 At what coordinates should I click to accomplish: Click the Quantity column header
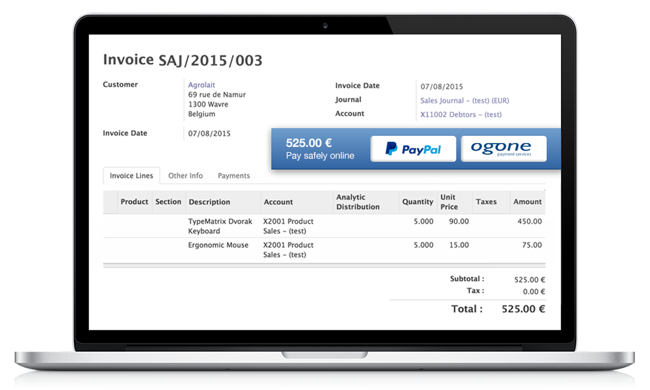pos(417,202)
